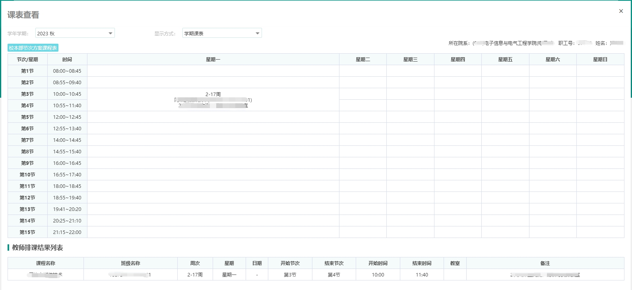Select the 2-17周 course cell on 星期一
Viewport: 632px width, 290px height.
click(x=213, y=100)
